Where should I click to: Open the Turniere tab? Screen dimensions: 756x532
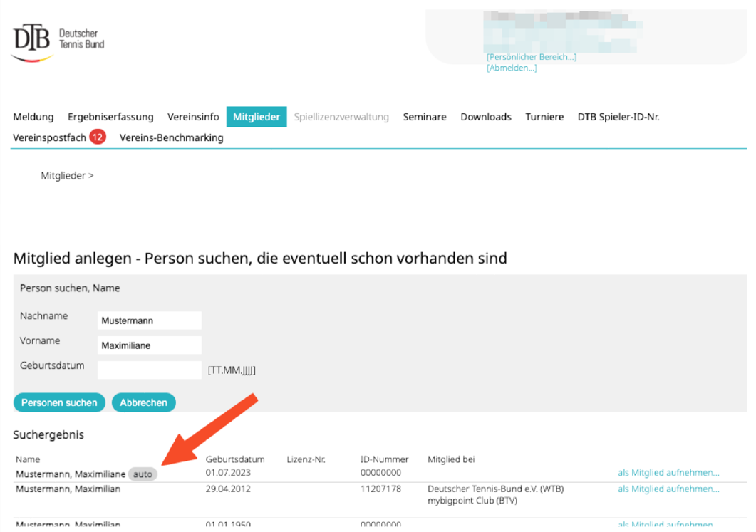[x=544, y=117]
